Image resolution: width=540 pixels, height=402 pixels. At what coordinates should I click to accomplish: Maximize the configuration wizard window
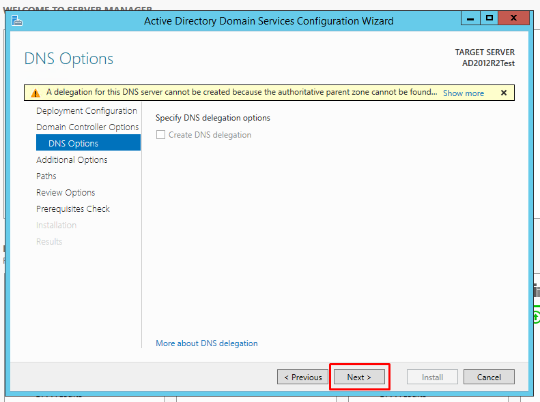489,18
